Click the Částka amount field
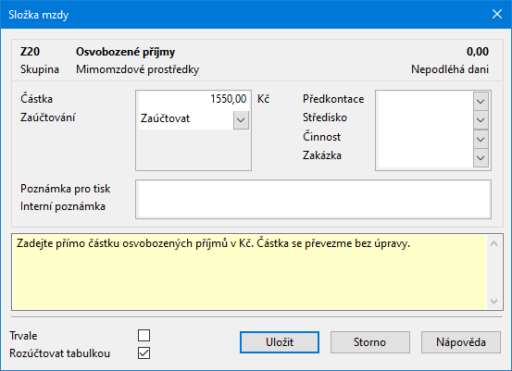The width and height of the screenshot is (512, 371). [194, 99]
